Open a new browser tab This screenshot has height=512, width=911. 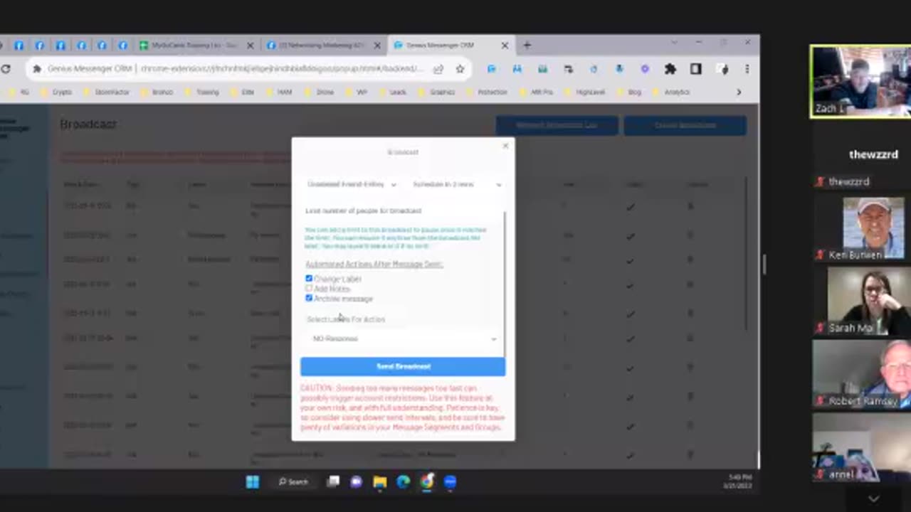(527, 45)
